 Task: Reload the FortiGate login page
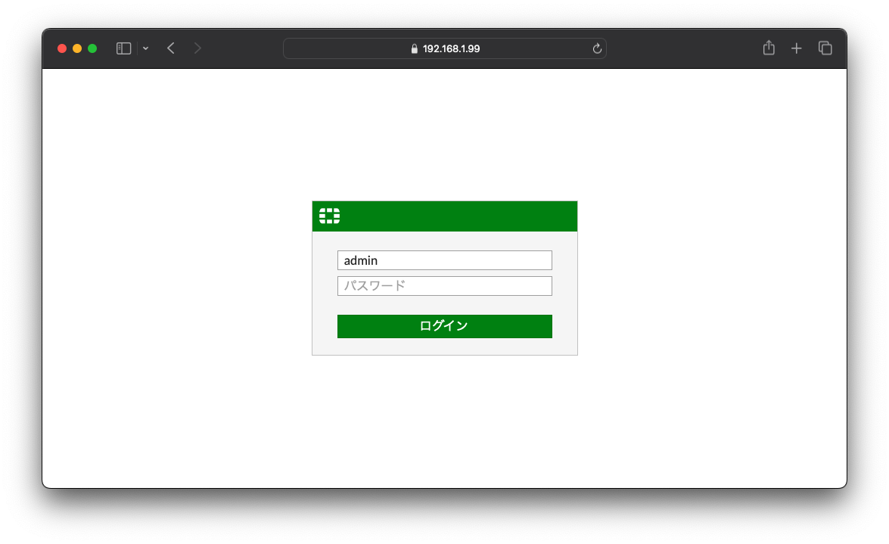[x=597, y=48]
